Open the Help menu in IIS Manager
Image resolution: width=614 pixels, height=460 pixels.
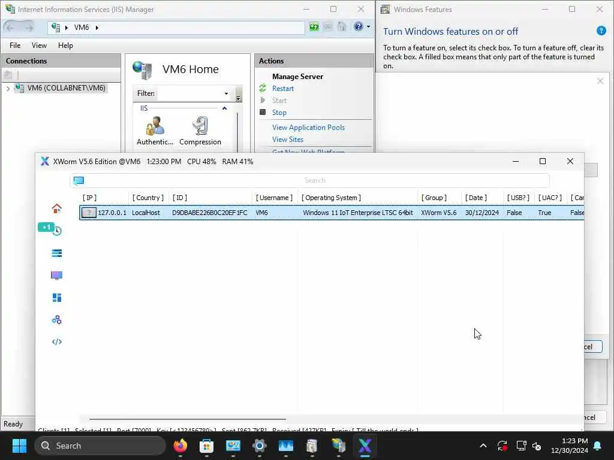65,46
